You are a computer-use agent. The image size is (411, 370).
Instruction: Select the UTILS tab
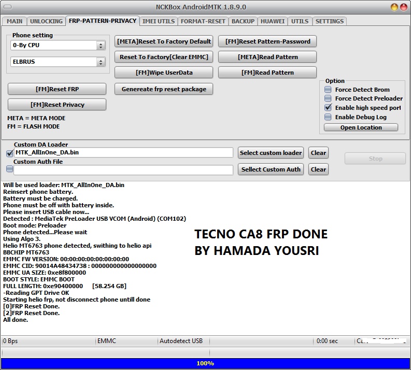[300, 21]
